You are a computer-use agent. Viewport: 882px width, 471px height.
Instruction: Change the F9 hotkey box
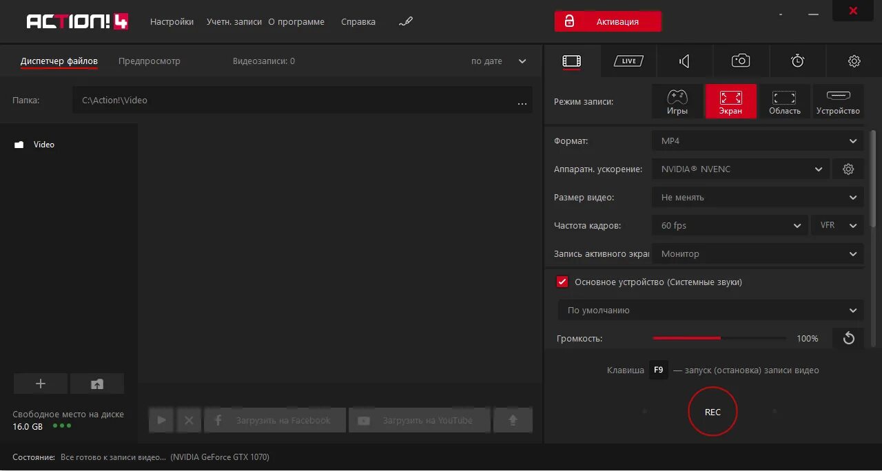pyautogui.click(x=659, y=370)
